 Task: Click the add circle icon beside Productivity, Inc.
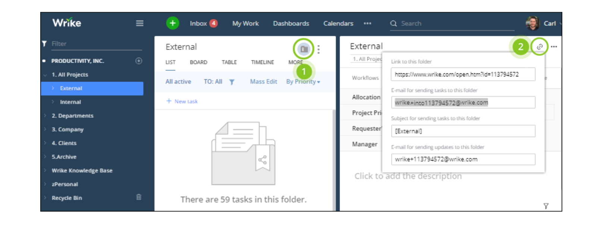pyautogui.click(x=139, y=61)
